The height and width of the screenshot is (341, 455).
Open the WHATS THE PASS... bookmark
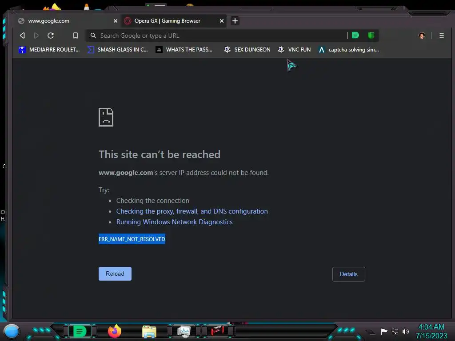click(x=184, y=50)
